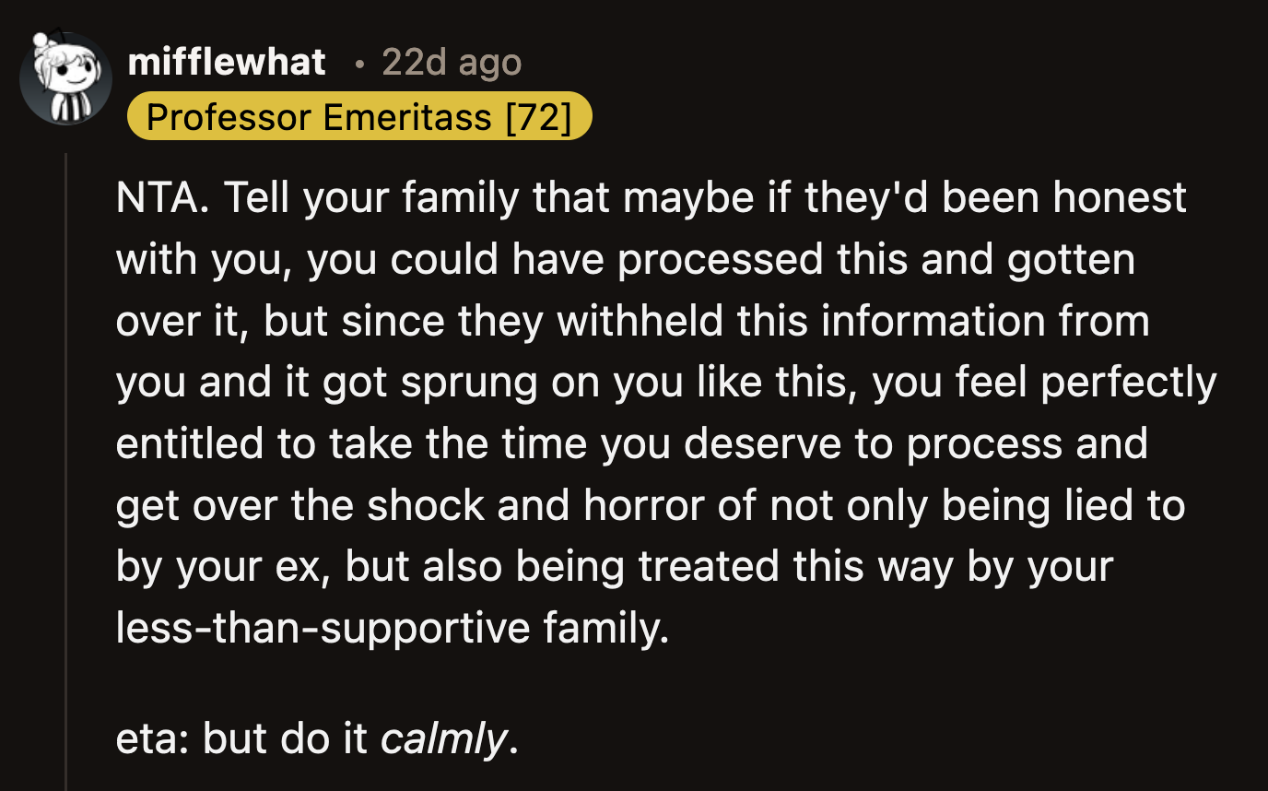Click the dot separator after the username

tap(358, 65)
